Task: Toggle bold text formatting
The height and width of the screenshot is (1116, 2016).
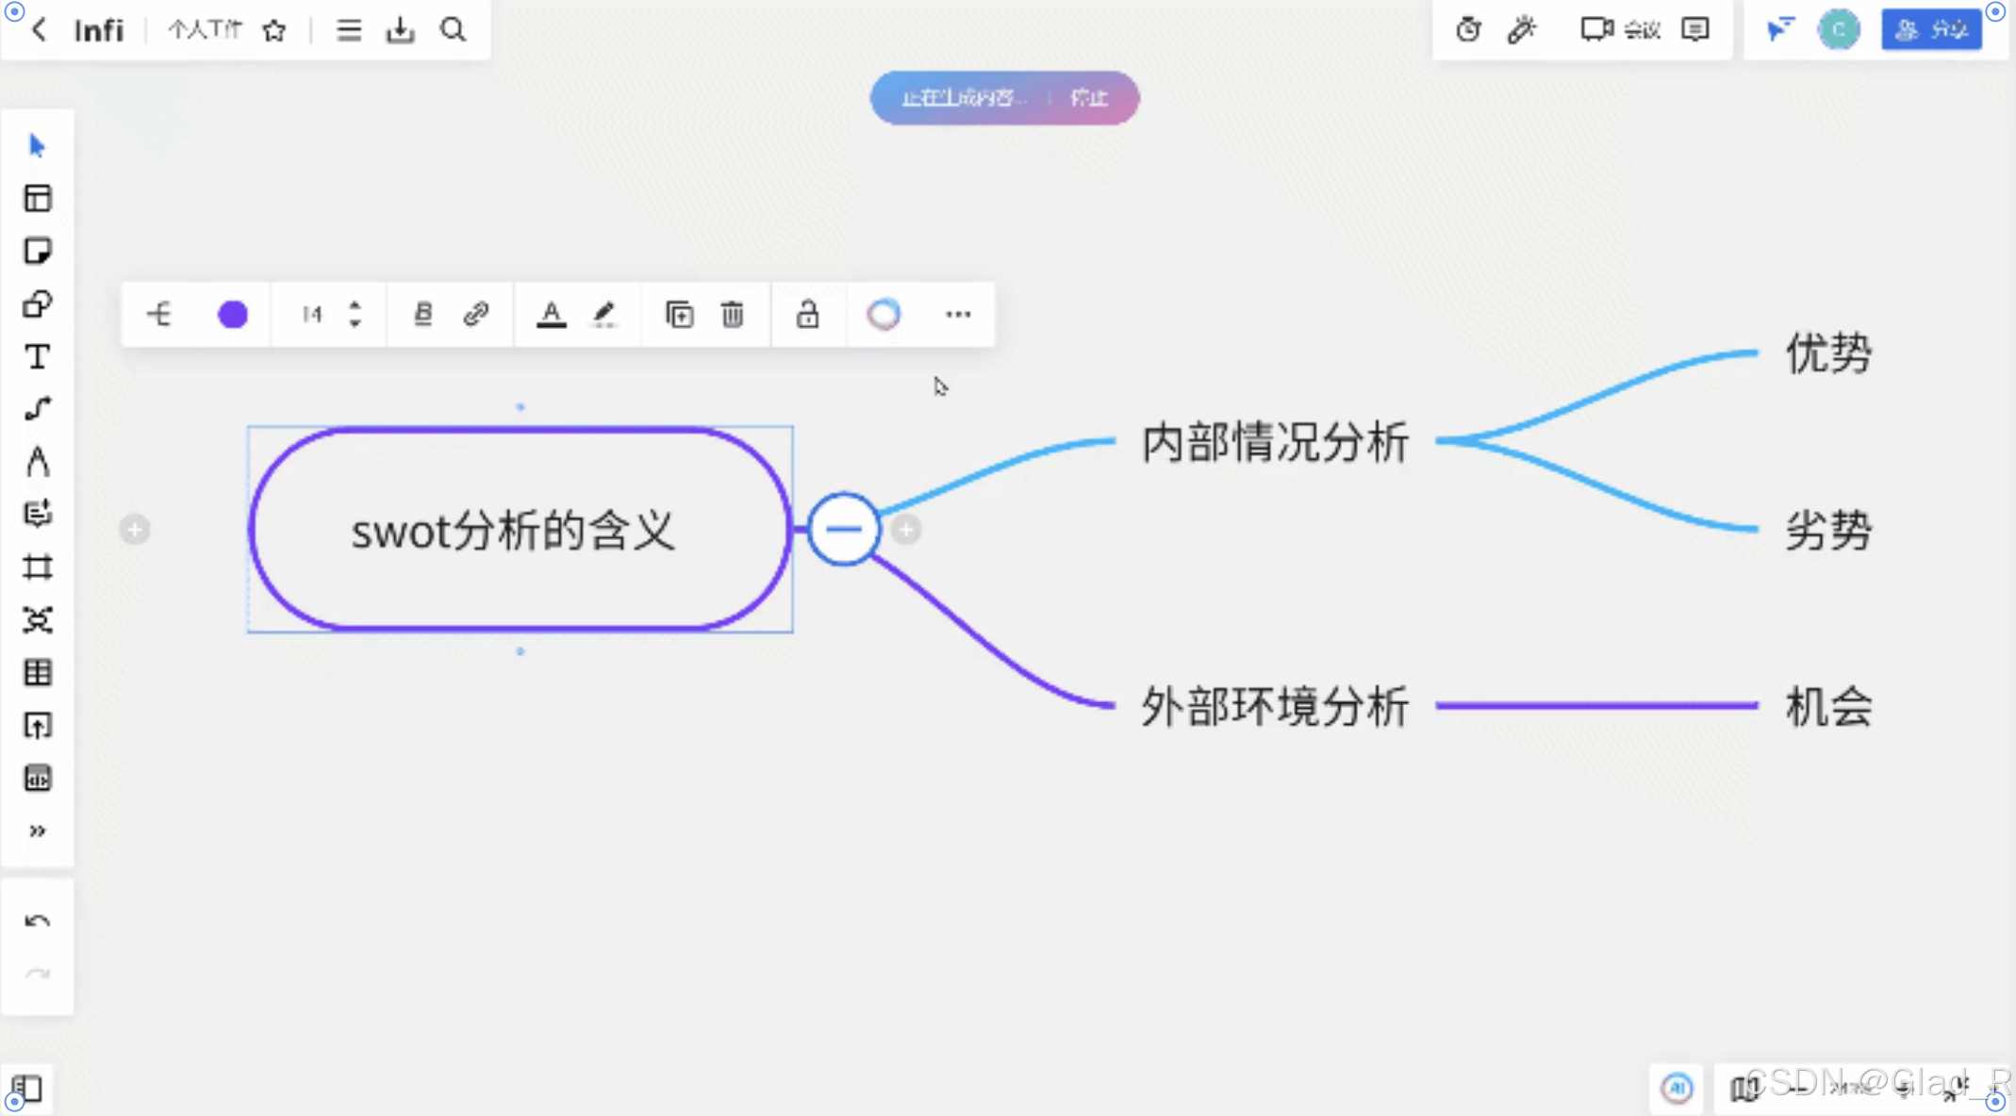Action: point(422,314)
